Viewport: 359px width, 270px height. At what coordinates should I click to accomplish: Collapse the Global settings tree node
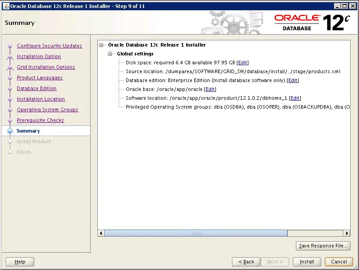[110, 54]
